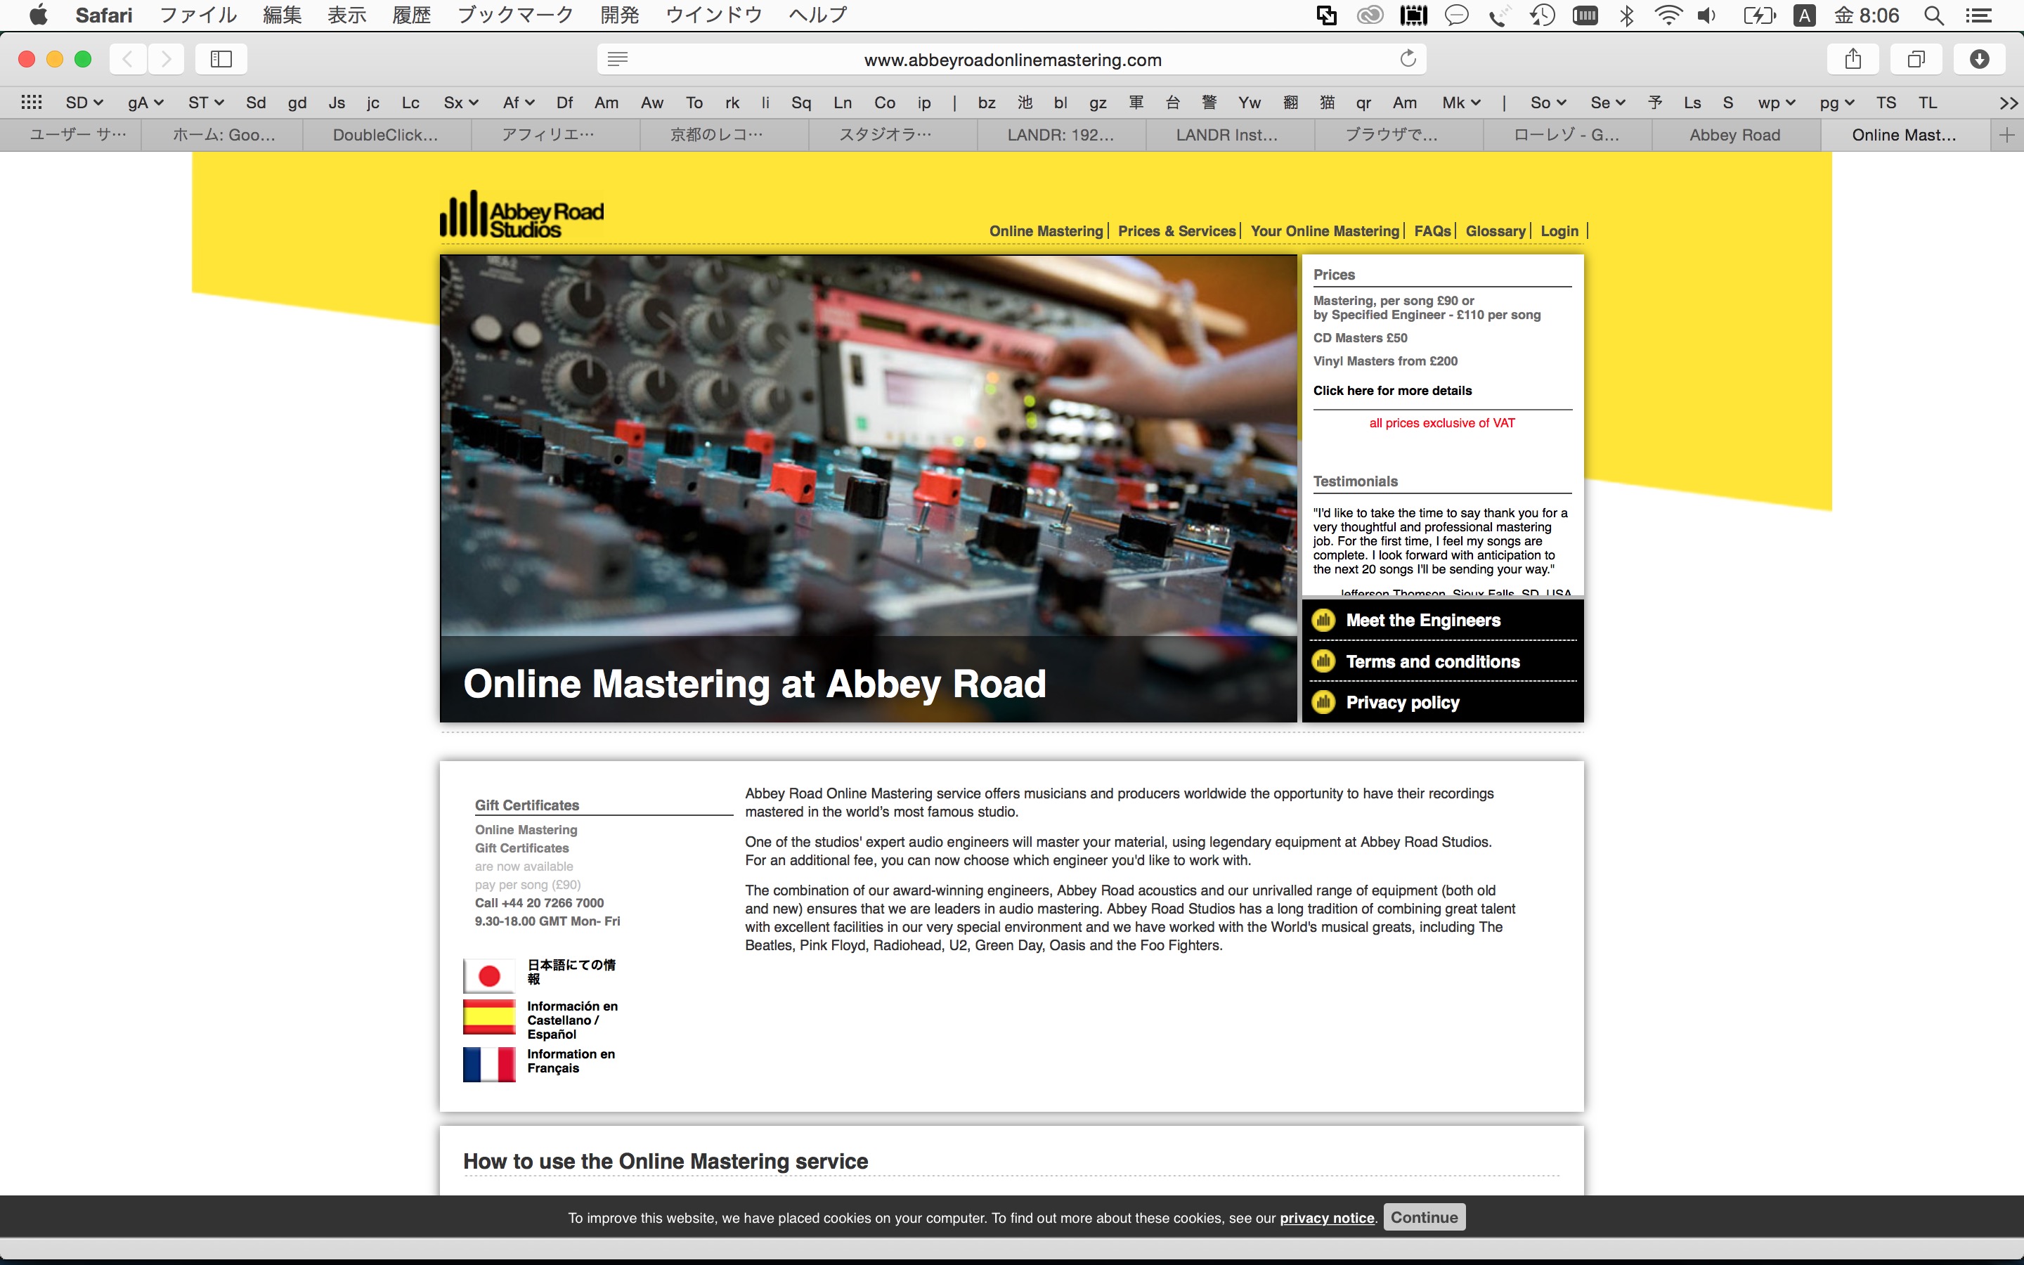Image resolution: width=2024 pixels, height=1265 pixels.
Task: Expand the Mk bookmarks folder dropdown
Action: (x=1462, y=102)
